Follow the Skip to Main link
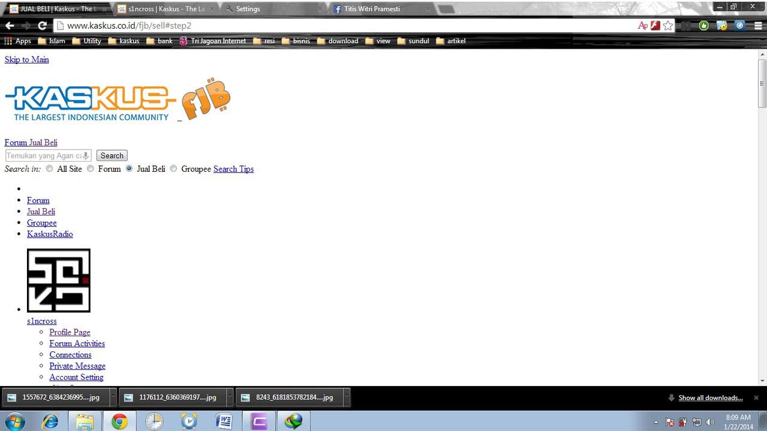767x431 pixels. click(27, 59)
